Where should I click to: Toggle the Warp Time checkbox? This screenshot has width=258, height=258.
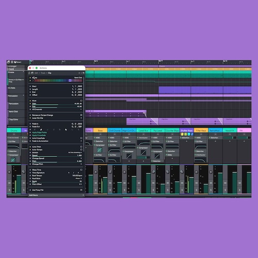(81, 170)
